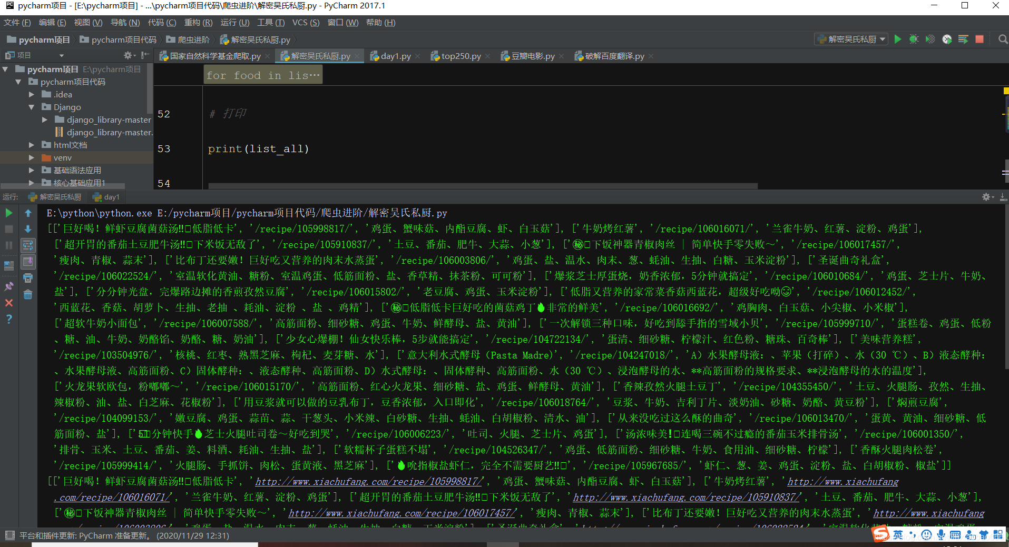Open Project panel gear settings
The height and width of the screenshot is (547, 1009).
click(128, 55)
